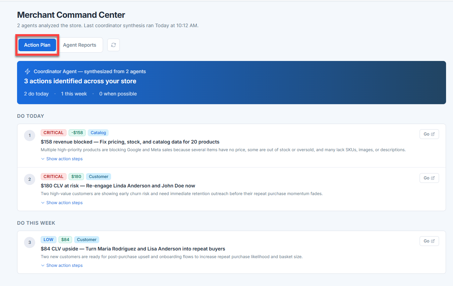The width and height of the screenshot is (453, 286).
Task: Click the Catalog category tag
Action: coord(98,133)
